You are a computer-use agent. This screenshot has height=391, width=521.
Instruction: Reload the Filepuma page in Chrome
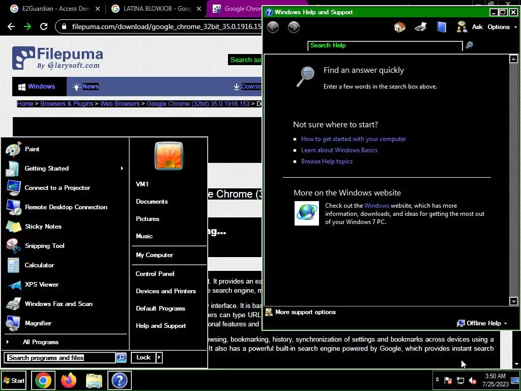tap(44, 26)
